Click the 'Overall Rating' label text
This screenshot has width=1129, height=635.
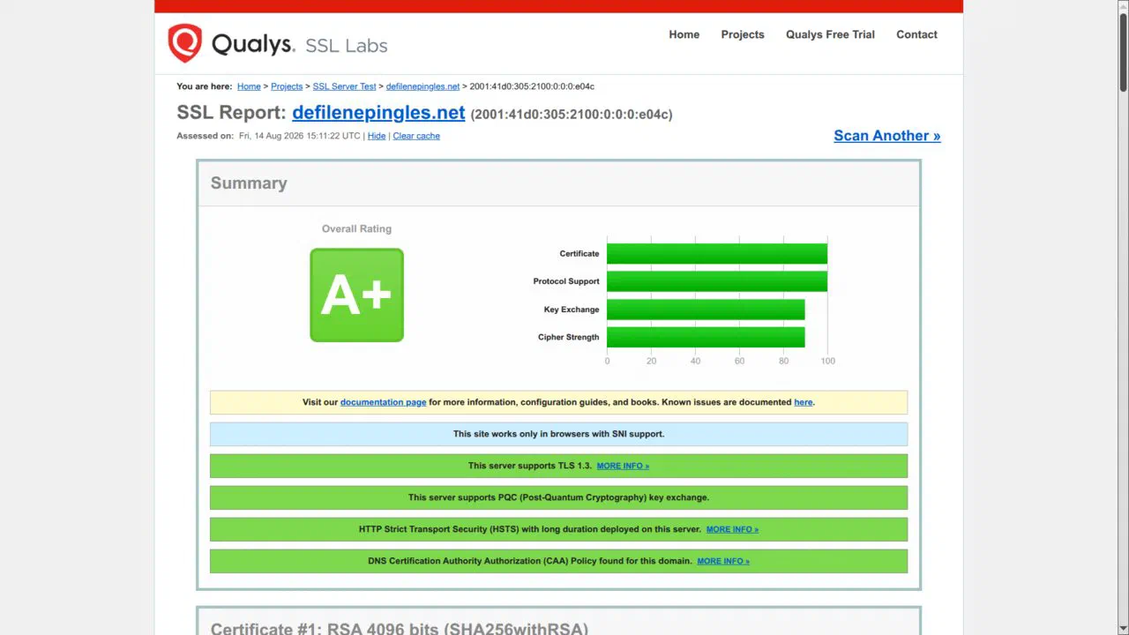pyautogui.click(x=356, y=228)
